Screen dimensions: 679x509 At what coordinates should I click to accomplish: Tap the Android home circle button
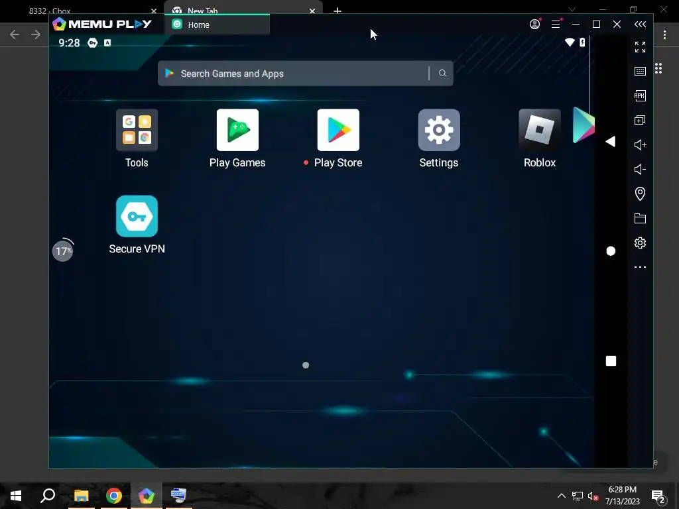point(611,251)
